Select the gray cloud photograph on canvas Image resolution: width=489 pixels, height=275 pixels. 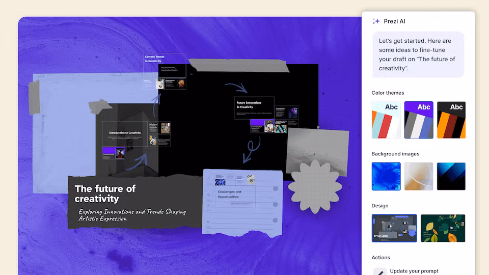[x=318, y=147]
